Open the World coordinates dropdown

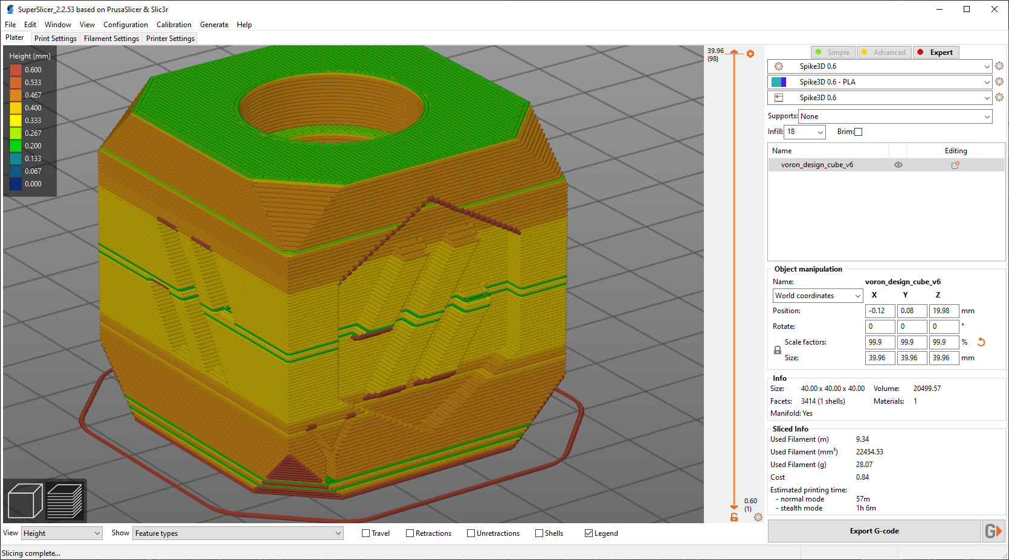pyautogui.click(x=818, y=296)
